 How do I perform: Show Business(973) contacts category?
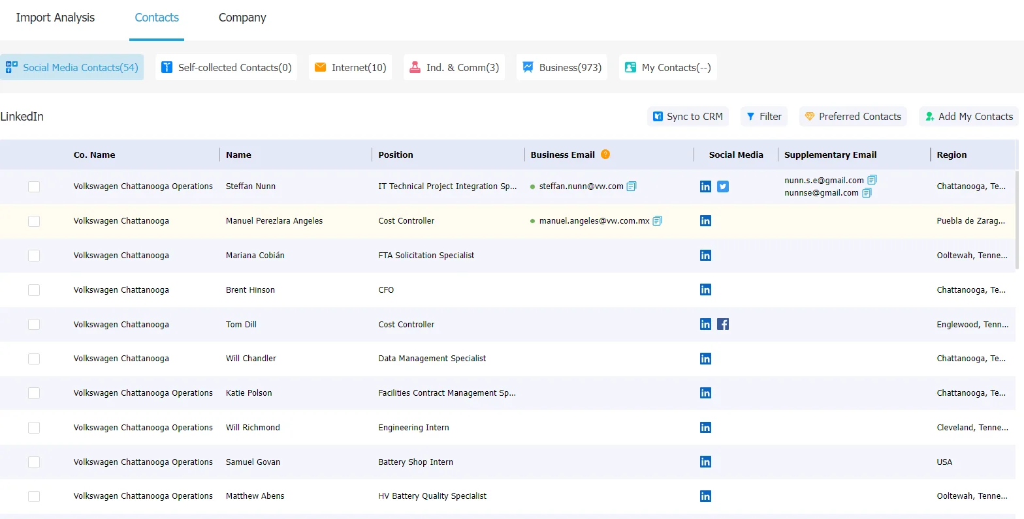tap(562, 67)
